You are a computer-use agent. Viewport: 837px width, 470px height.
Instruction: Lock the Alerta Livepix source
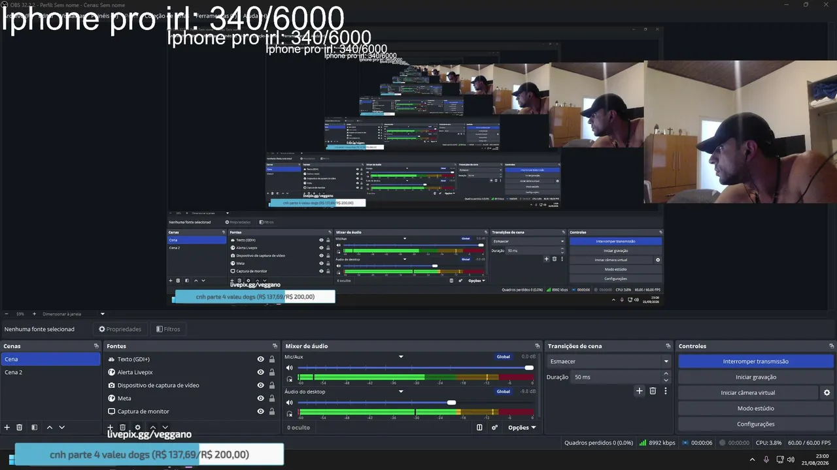tap(272, 372)
